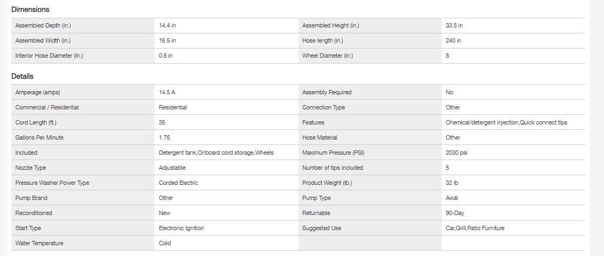Click the 240 in hose length value
This screenshot has width=604, height=256.
tap(453, 40)
